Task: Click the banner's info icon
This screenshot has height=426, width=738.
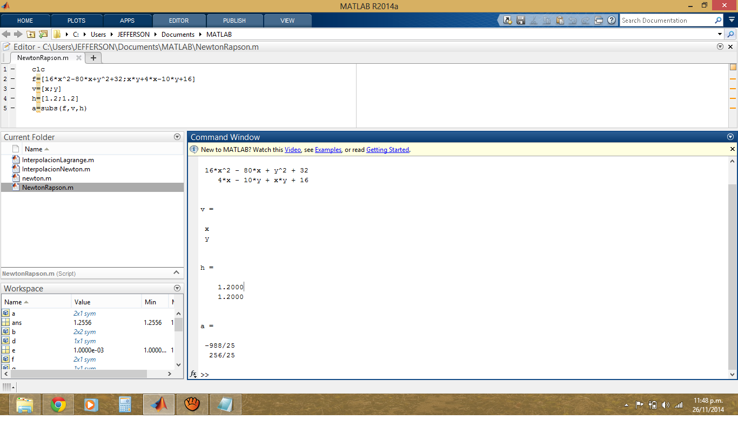Action: [x=194, y=149]
